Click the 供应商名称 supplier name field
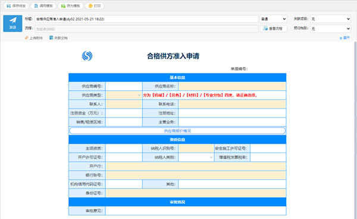Screen dimensions: 357x219 pyautogui.click(x=232, y=86)
